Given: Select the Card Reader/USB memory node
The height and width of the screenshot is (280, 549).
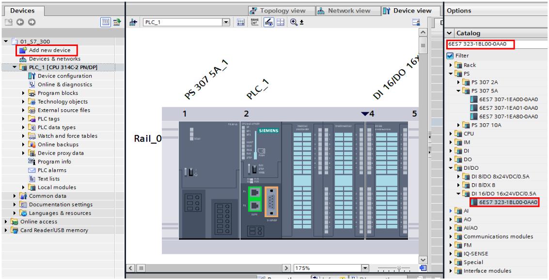Looking at the screenshot, I should pyautogui.click(x=54, y=230).
